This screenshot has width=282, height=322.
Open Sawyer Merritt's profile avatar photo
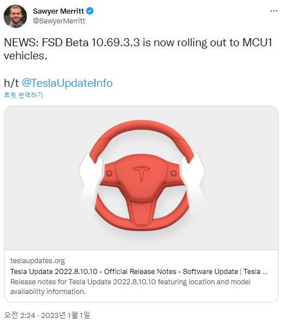15,17
